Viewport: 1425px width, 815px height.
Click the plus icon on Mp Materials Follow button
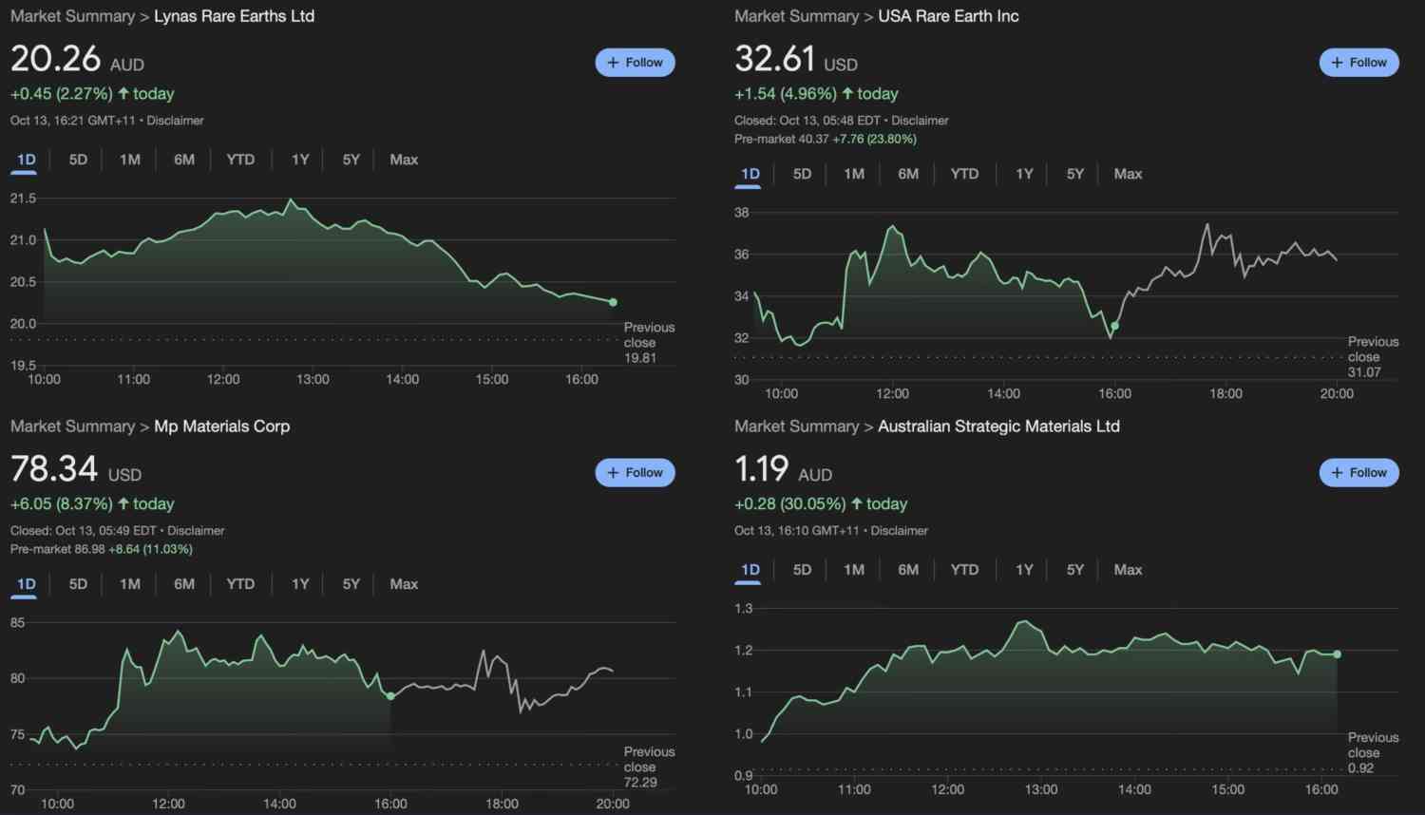[x=613, y=472]
